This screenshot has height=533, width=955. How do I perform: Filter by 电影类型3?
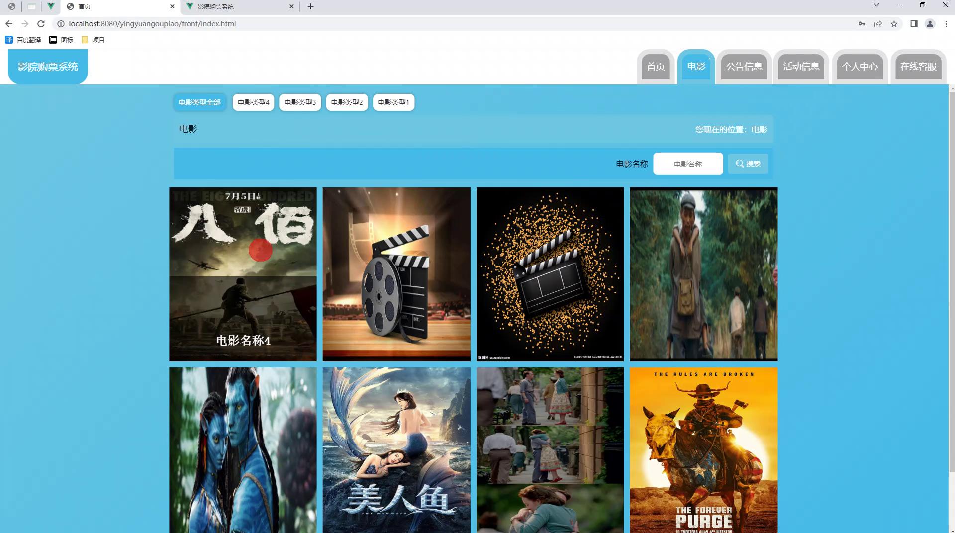pos(300,102)
